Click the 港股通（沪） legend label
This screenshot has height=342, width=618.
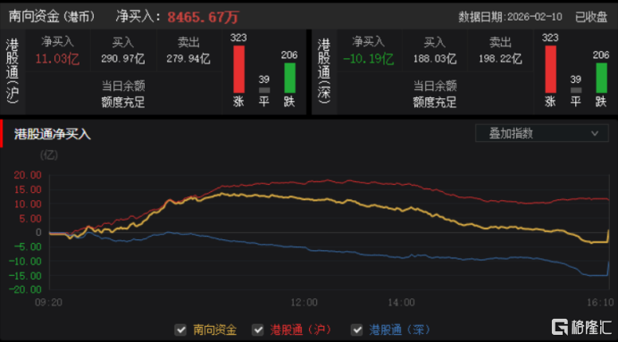301,329
